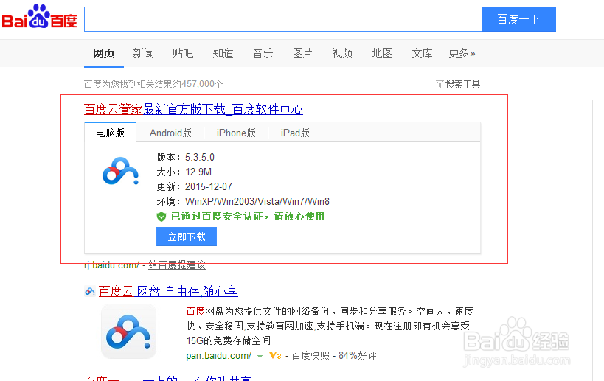
Task: Click the 84%好评 rating link
Action: [x=358, y=355]
